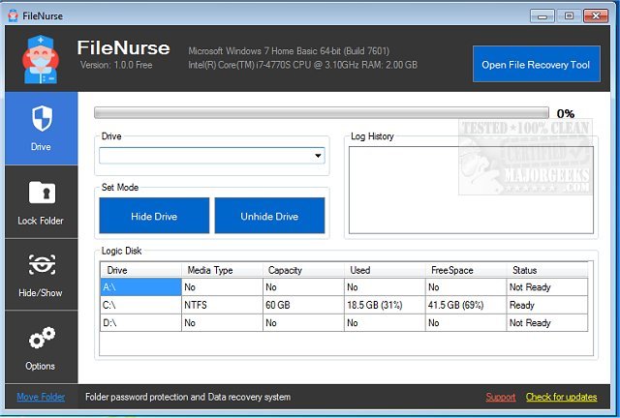Select the 60 GB capacity cell
This screenshot has width=620, height=418.
point(303,305)
